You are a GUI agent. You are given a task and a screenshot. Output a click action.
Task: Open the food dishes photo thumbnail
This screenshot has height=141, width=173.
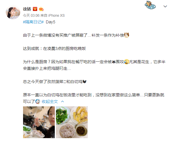pos(72,122)
